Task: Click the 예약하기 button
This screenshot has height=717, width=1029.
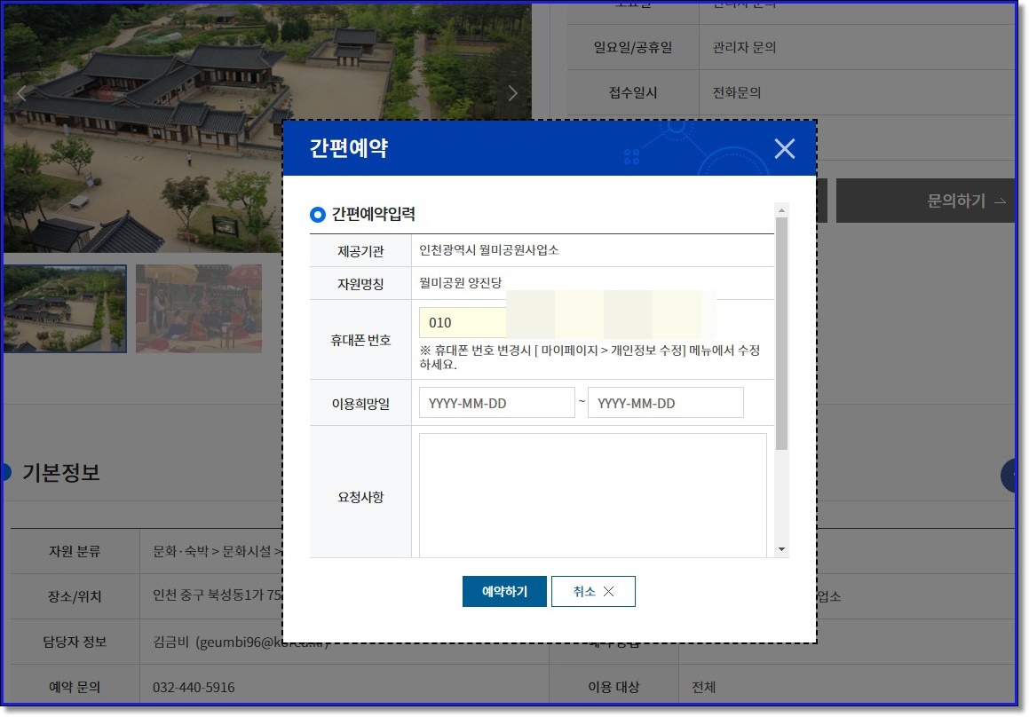Action: pos(504,592)
